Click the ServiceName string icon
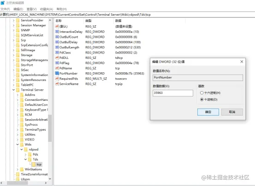The width and height of the screenshot is (255, 186). click(57, 84)
